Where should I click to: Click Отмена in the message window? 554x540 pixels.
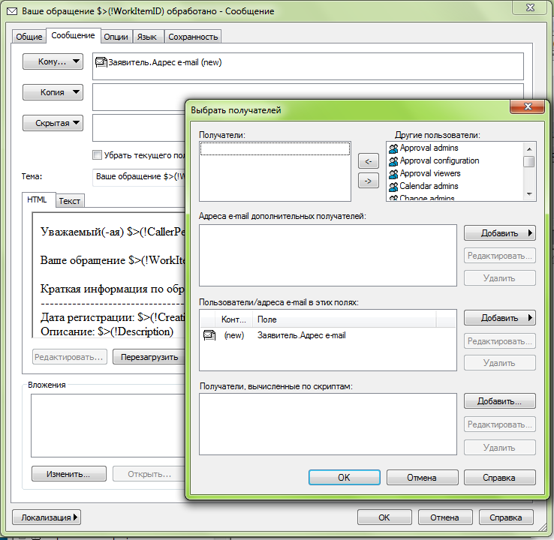point(445,517)
